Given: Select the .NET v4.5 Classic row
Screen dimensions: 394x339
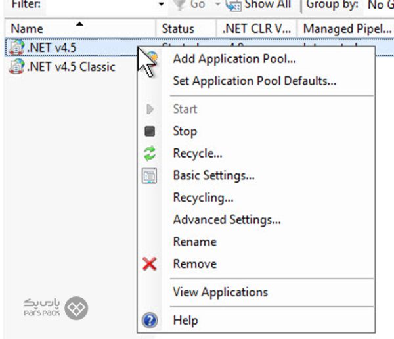Looking at the screenshot, I should [x=71, y=67].
